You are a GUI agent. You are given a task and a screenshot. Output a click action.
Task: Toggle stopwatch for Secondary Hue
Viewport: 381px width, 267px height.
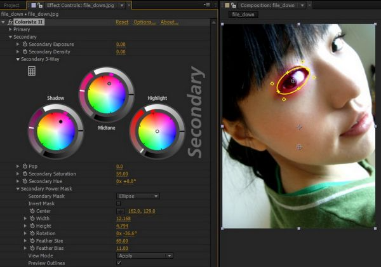click(25, 181)
